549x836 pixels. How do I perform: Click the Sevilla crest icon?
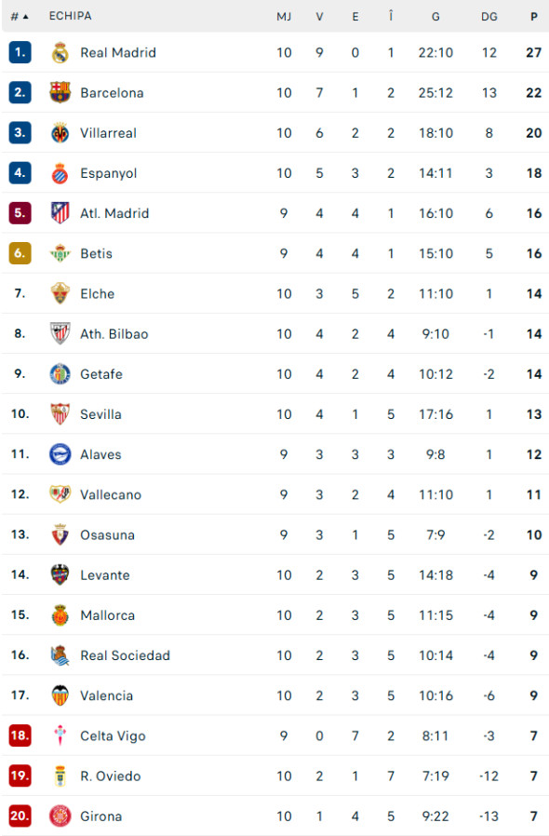point(60,414)
